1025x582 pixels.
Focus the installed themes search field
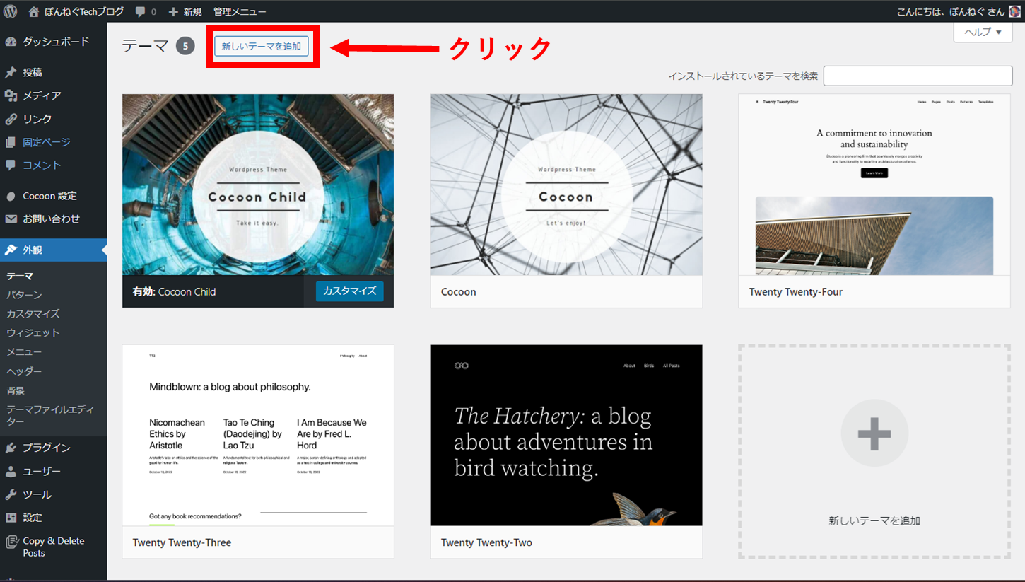pos(918,76)
